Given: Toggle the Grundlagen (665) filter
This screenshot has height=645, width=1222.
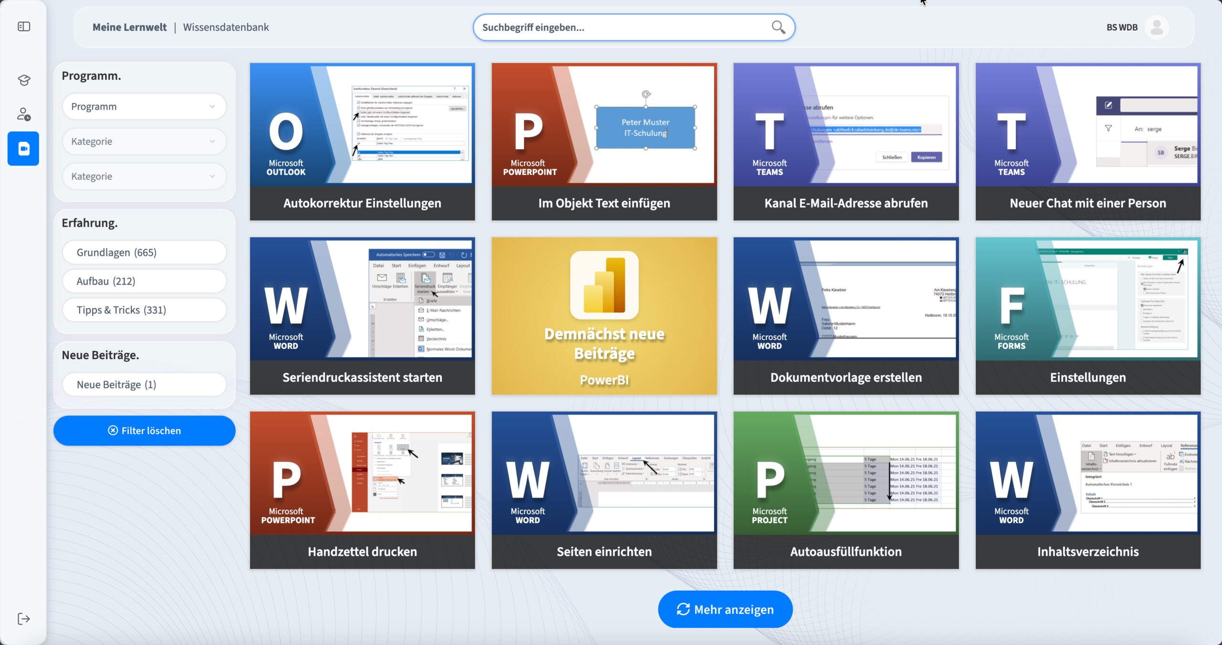Looking at the screenshot, I should 144,252.
